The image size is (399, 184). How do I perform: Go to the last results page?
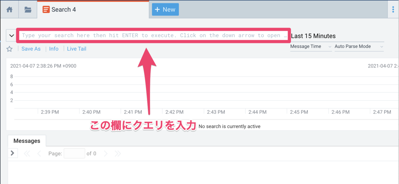click(x=118, y=153)
